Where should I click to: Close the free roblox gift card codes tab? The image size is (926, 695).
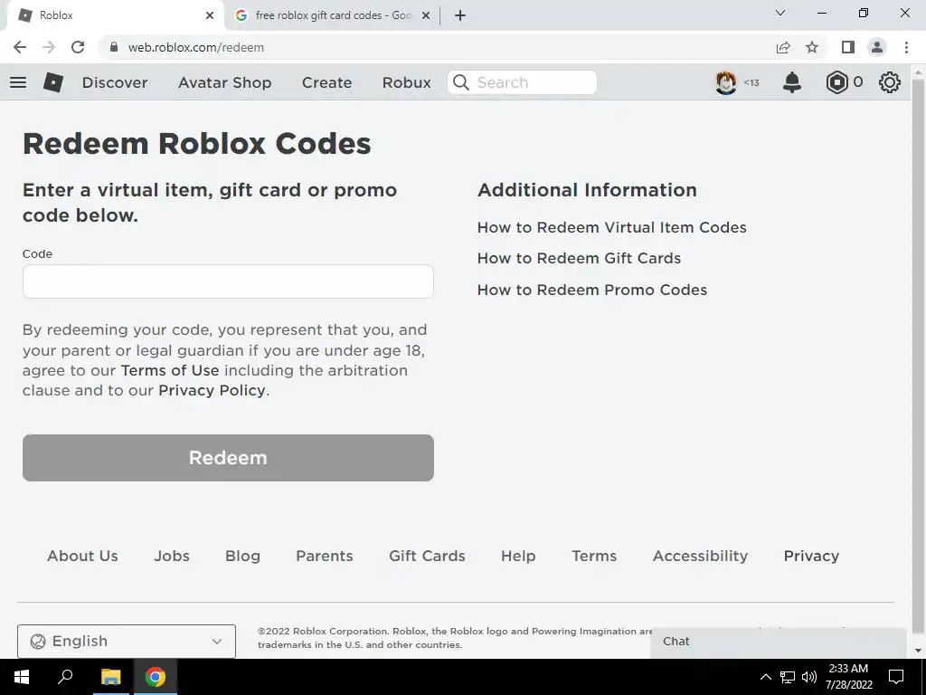click(426, 15)
